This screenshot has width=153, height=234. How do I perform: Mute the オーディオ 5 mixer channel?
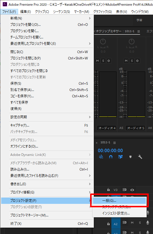126,61
